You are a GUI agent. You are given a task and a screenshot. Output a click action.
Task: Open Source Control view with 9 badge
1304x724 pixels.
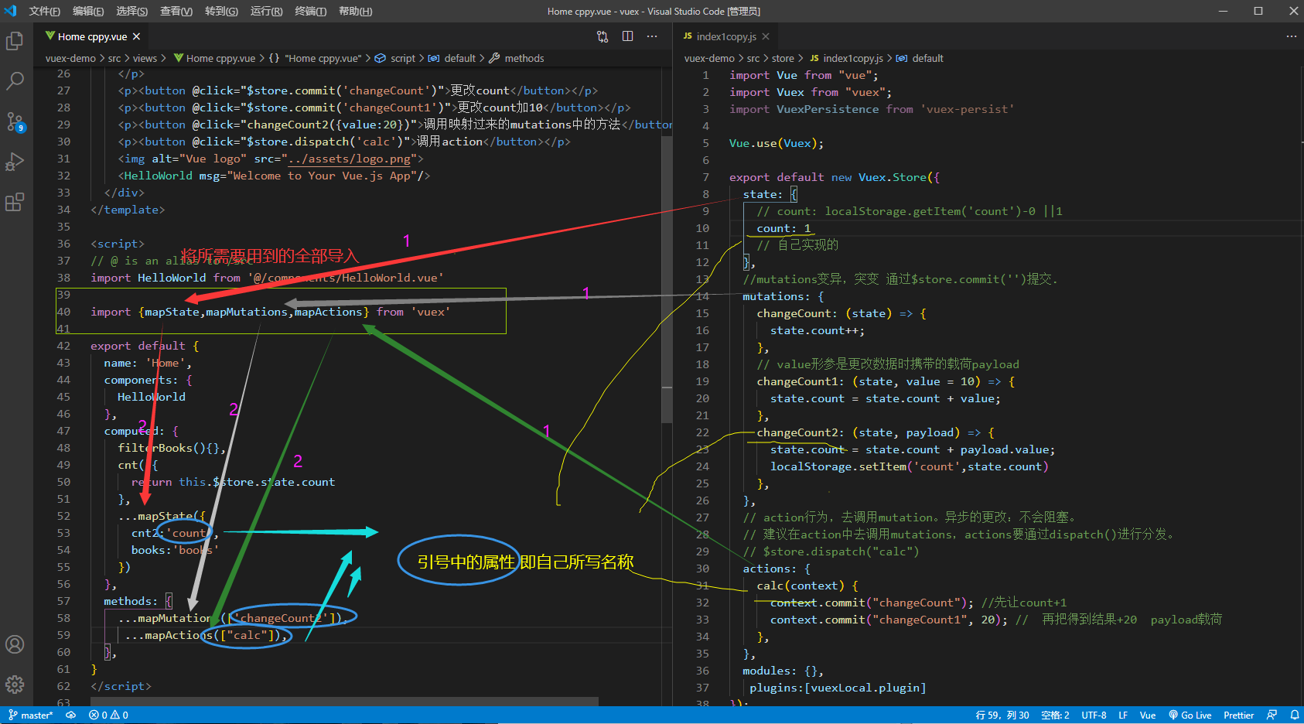[x=15, y=121]
